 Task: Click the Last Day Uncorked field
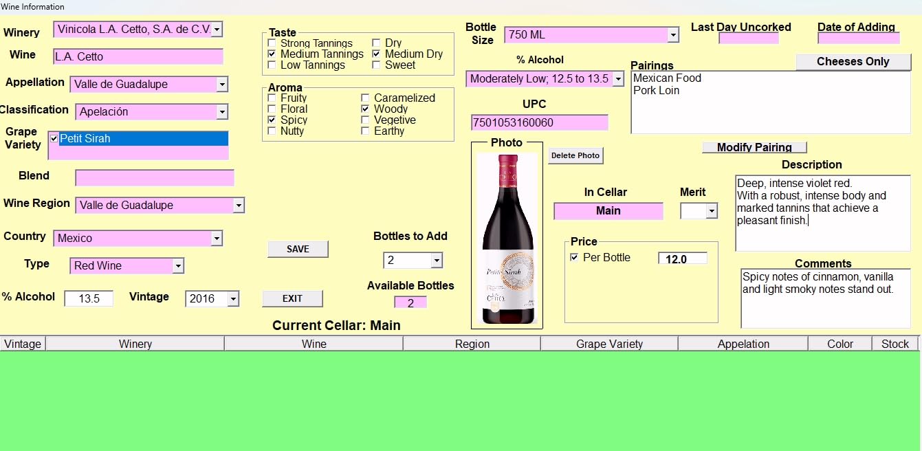(749, 38)
